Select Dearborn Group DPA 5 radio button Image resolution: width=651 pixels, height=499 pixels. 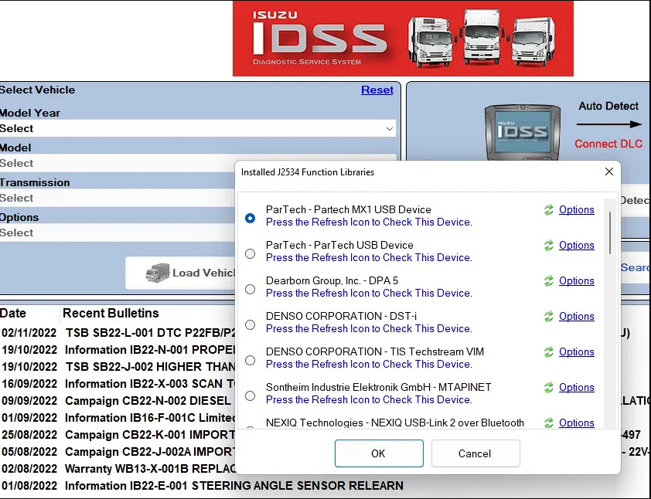[250, 289]
